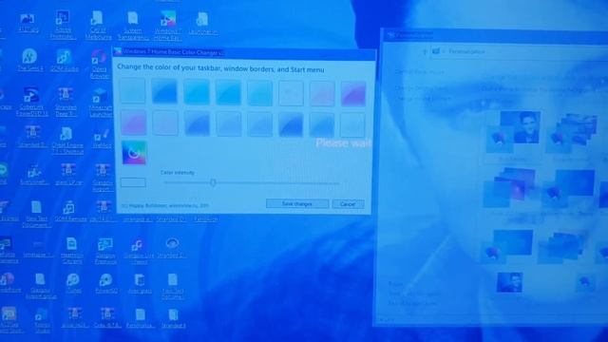The image size is (608, 342).
Task: Open the GOM Audio desktop shortcut
Action: pyautogui.click(x=64, y=61)
